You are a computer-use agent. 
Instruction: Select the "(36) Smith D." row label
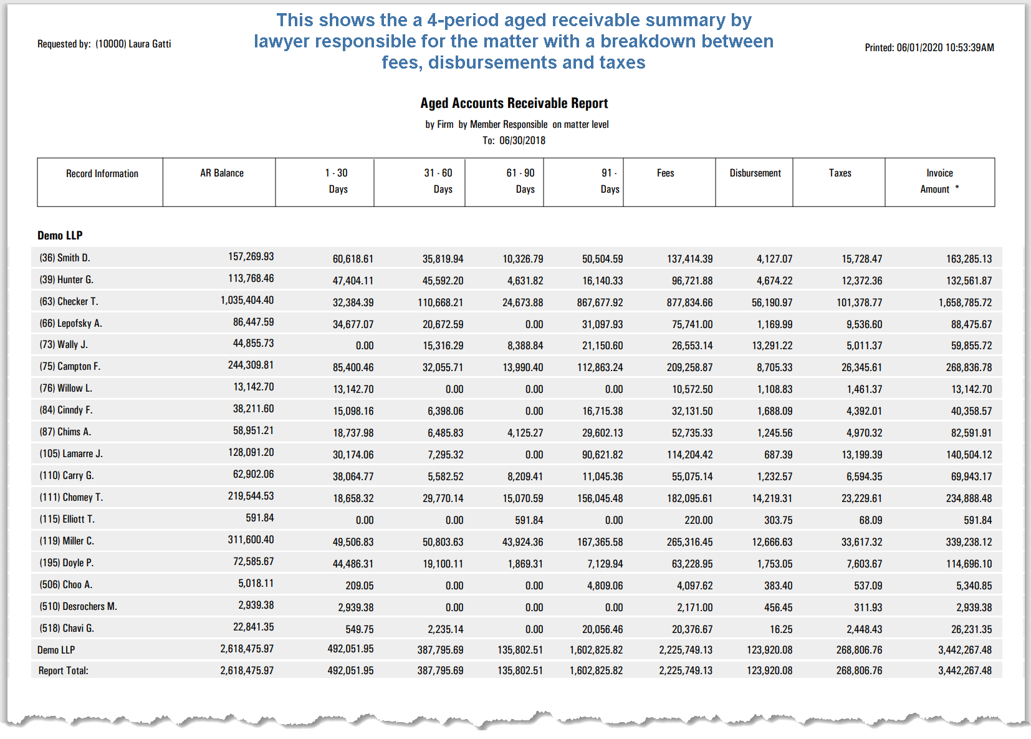[65, 258]
